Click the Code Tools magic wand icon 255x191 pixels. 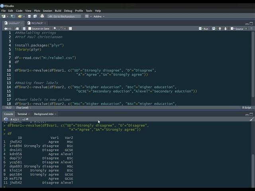pyautogui.click(x=61, y=28)
